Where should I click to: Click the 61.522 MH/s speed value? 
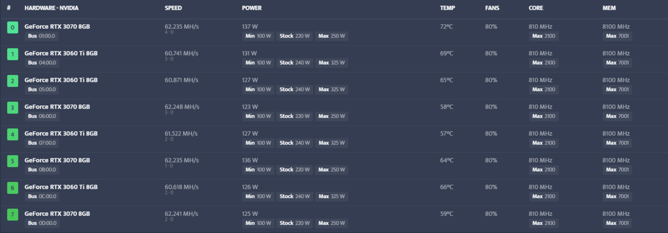point(181,133)
